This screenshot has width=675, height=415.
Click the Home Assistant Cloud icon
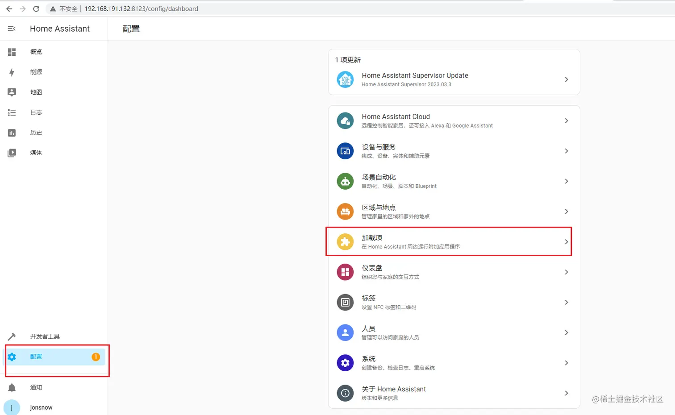tap(345, 120)
